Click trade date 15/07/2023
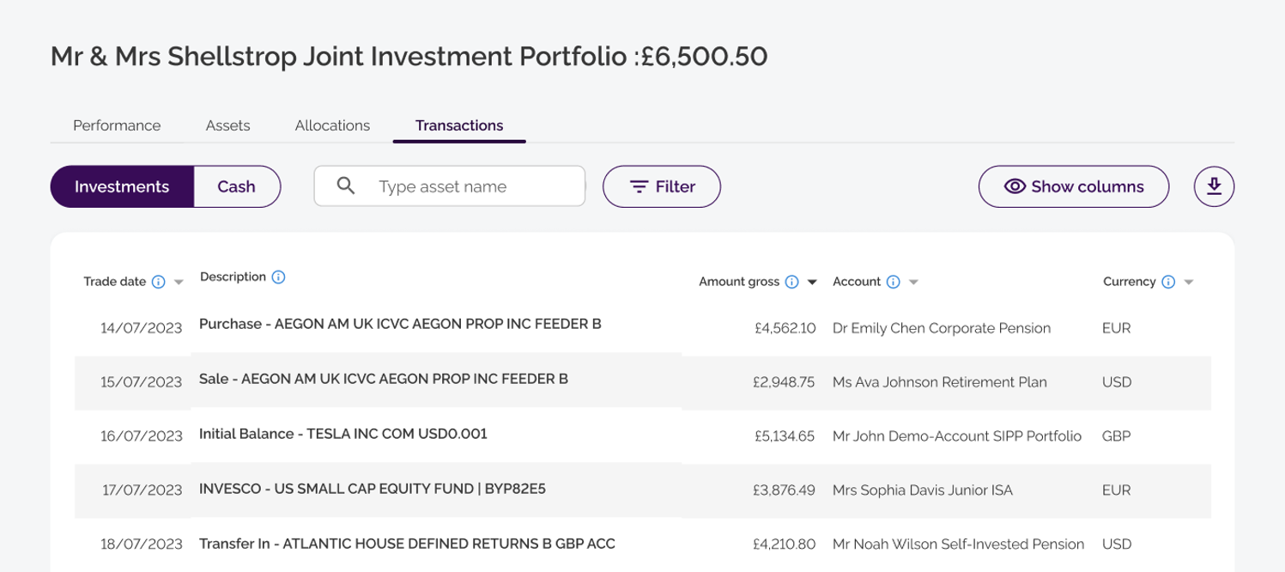The height and width of the screenshot is (572, 1285). pos(142,382)
